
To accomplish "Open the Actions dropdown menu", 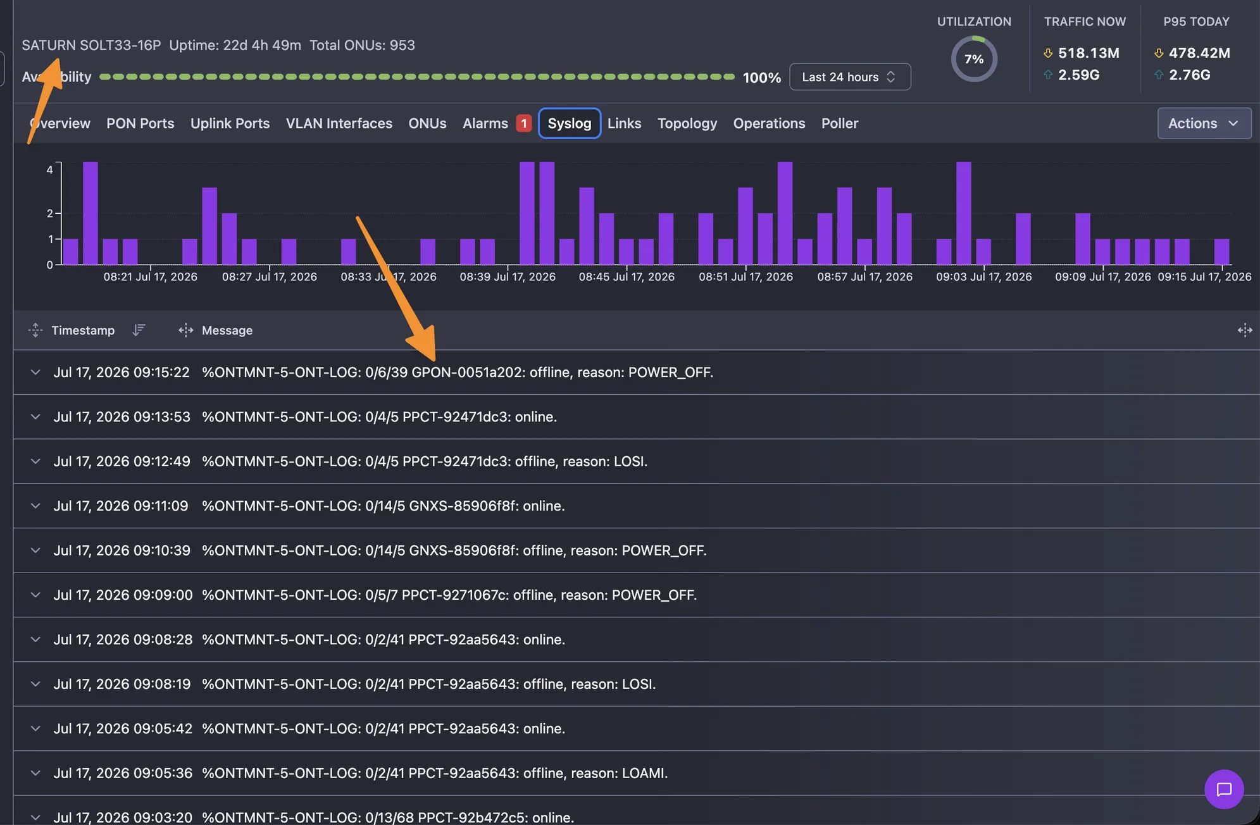I will tap(1204, 123).
